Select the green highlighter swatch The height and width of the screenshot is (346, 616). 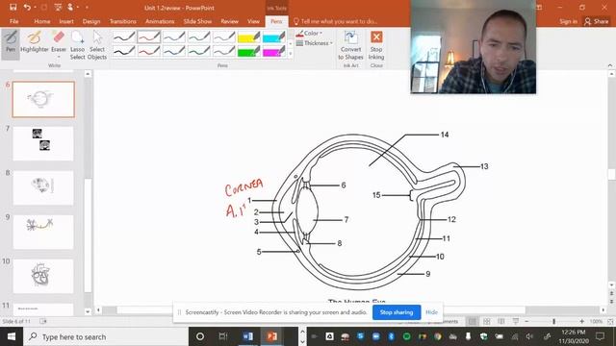249,51
